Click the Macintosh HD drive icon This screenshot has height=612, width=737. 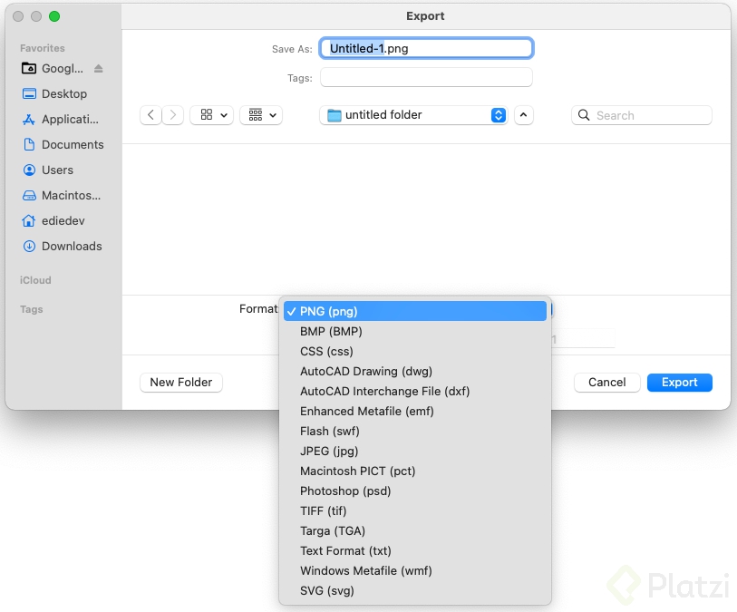point(29,196)
